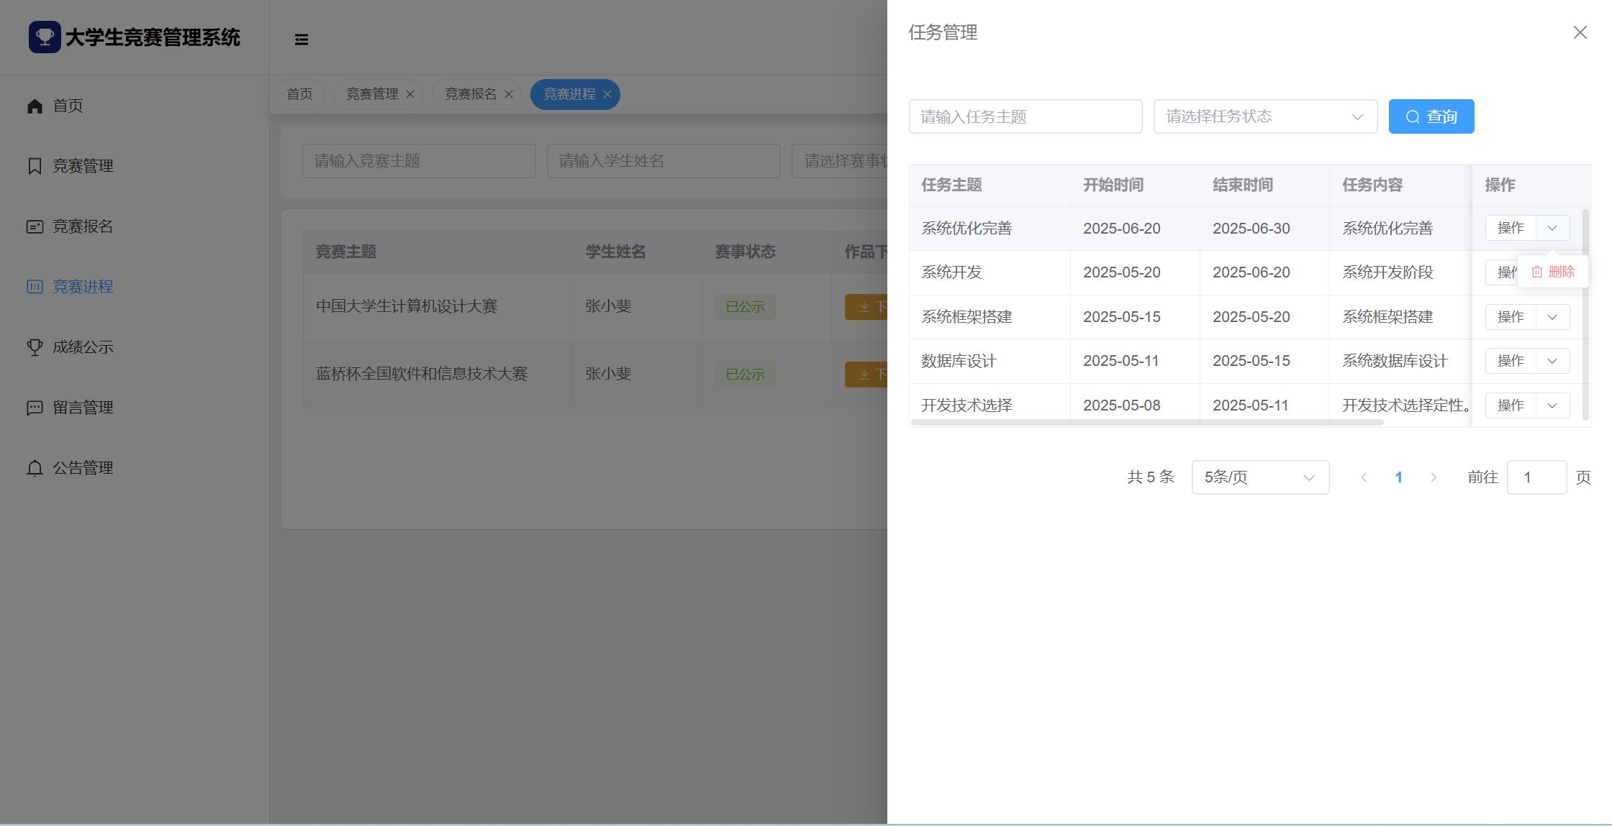Viewport: 1612px width, 826px height.
Task: Select 删除 from the dropdown menu
Action: pyautogui.click(x=1553, y=272)
